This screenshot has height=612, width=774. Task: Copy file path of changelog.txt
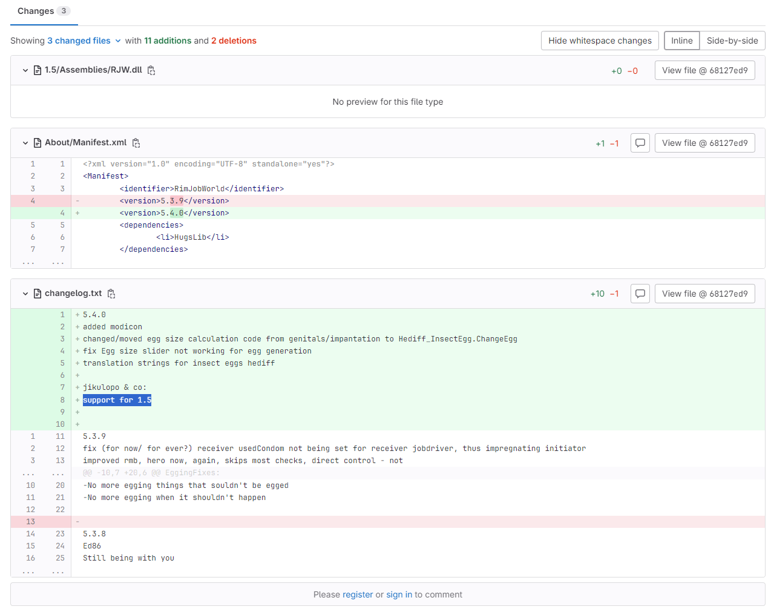[x=111, y=294]
